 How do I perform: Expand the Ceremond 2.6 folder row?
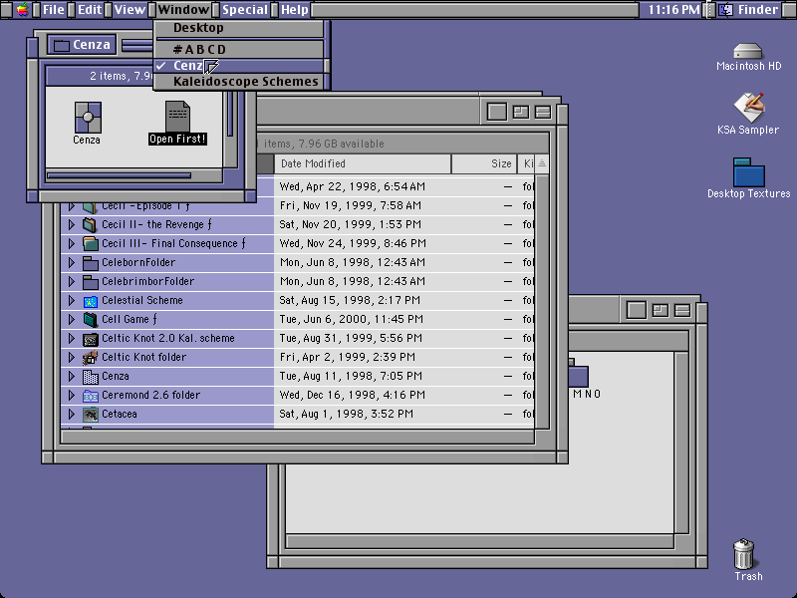click(72, 395)
